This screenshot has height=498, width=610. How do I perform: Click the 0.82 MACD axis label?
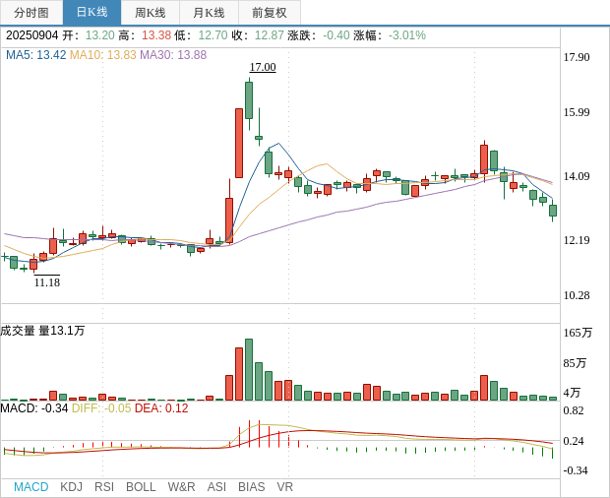[x=574, y=410]
